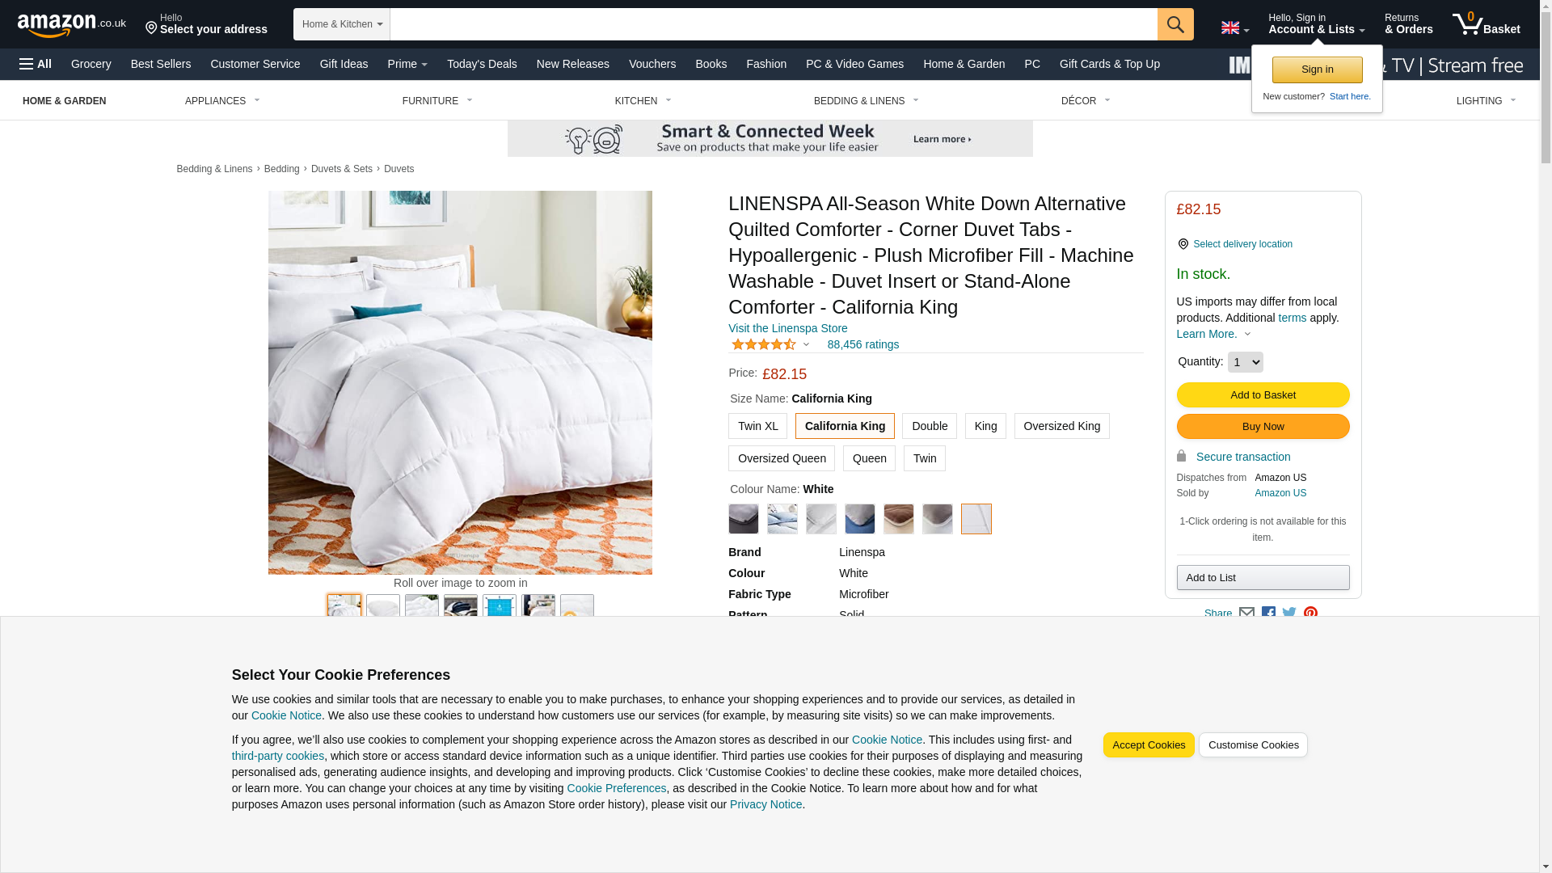The width and height of the screenshot is (1552, 873).
Task: Share product on Facebook icon
Action: tap(1268, 614)
